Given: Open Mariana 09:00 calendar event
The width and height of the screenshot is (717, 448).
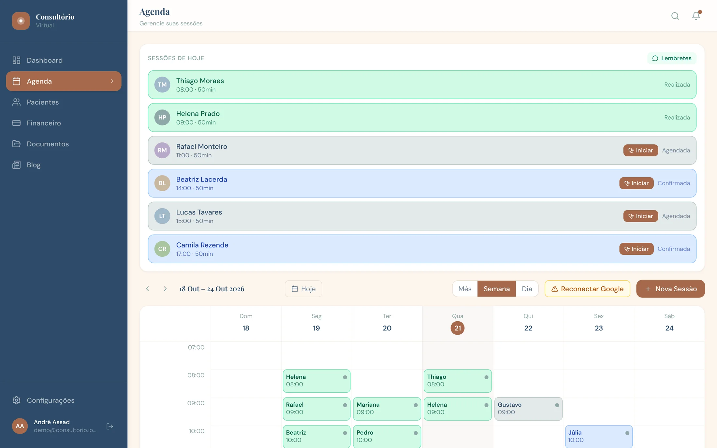Looking at the screenshot, I should click(x=387, y=409).
